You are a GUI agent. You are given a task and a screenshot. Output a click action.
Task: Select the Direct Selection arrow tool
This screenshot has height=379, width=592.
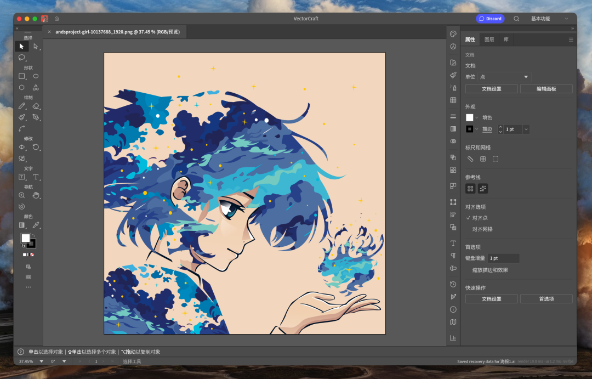click(x=36, y=47)
